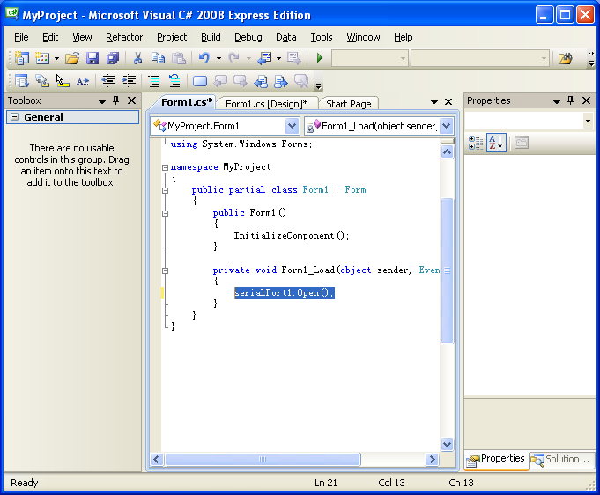
Task: Click the horizontal scroll right arrow
Action: pos(432,459)
